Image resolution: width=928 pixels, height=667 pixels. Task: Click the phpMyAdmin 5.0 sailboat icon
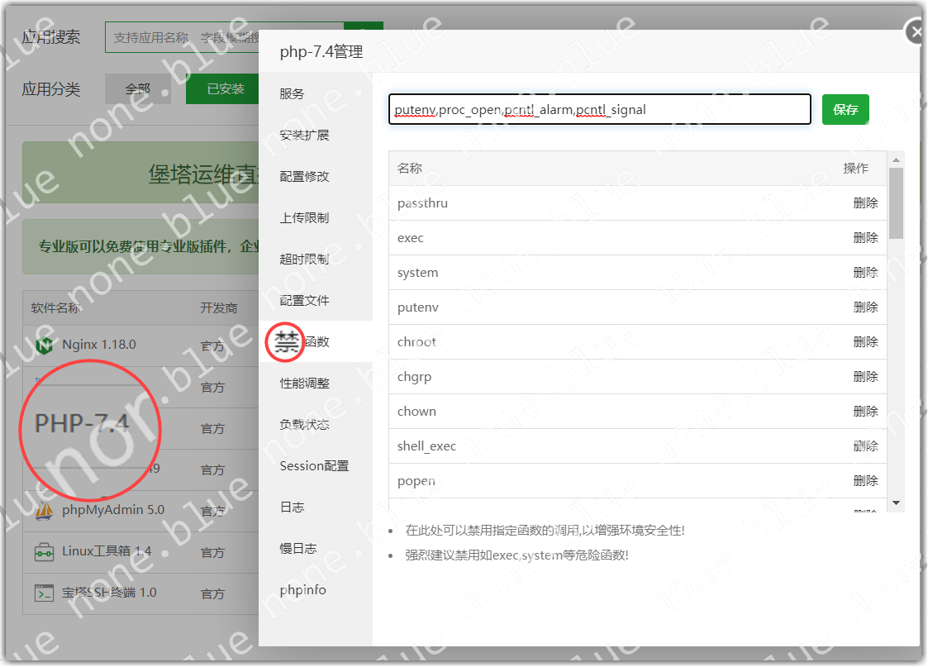pos(44,510)
